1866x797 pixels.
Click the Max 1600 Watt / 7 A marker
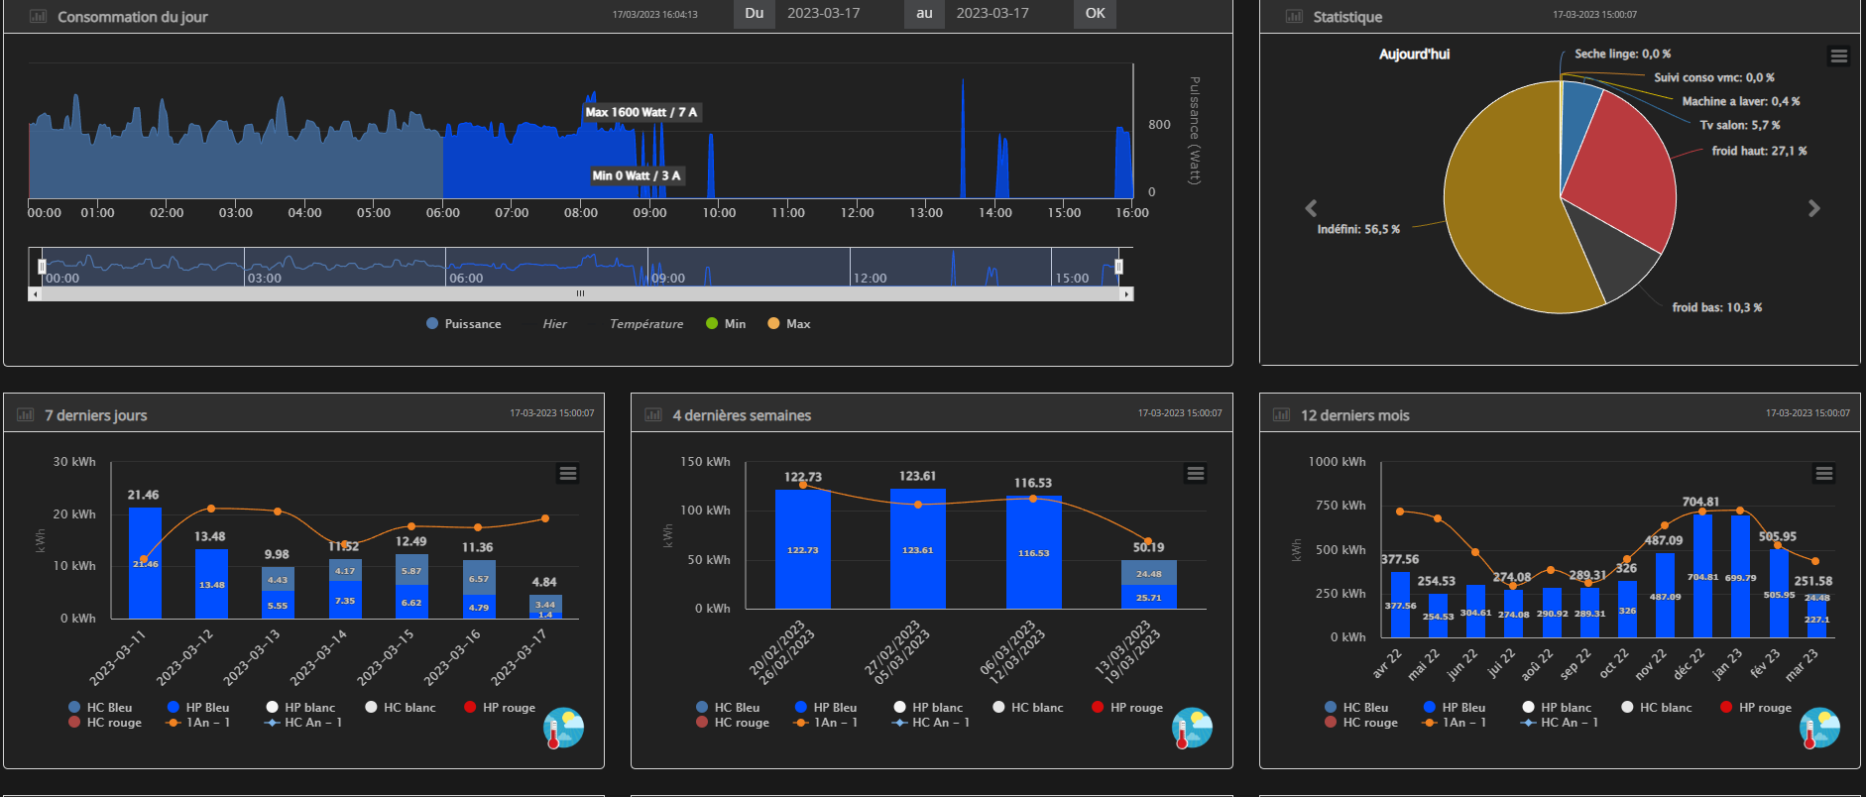[641, 112]
